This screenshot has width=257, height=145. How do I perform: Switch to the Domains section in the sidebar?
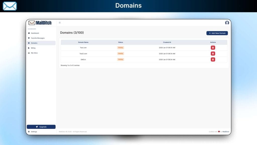click(x=35, y=43)
